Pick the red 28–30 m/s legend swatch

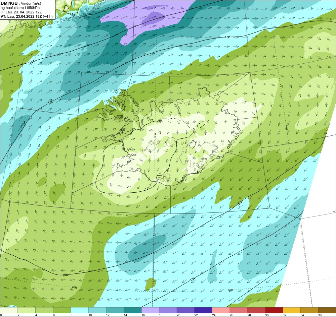click(256, 310)
